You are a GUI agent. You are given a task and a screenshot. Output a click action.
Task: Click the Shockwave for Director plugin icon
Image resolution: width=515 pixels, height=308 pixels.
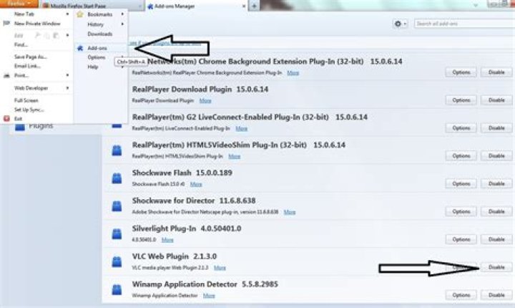(x=117, y=206)
